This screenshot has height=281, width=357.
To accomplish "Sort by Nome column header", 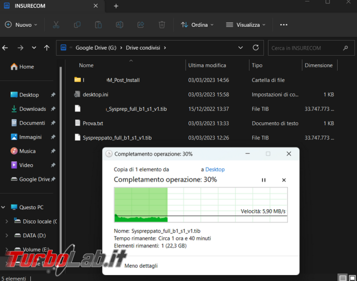I will tap(86, 65).
